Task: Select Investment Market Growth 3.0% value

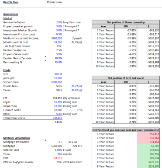Action: 59,30
